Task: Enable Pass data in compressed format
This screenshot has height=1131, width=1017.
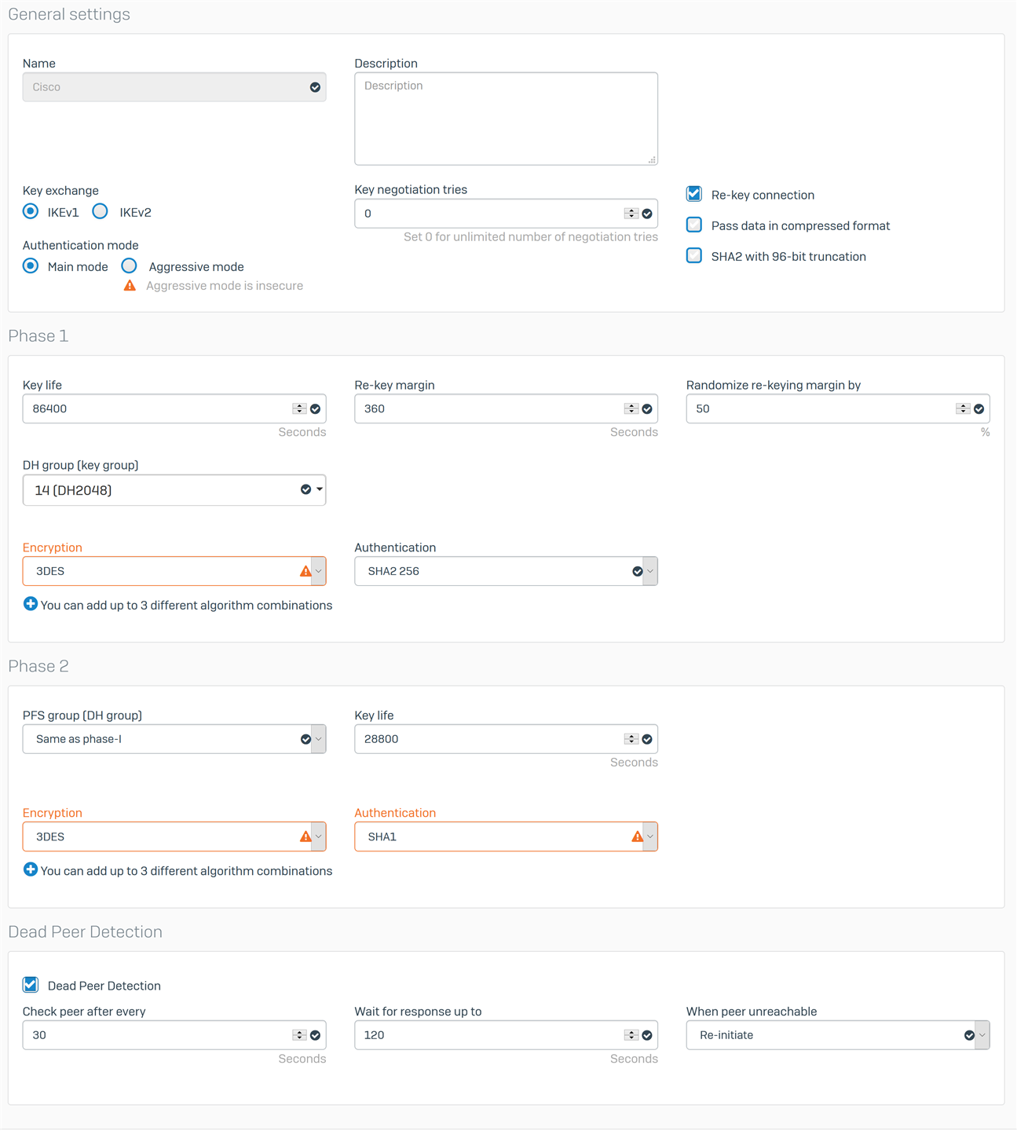Action: pyautogui.click(x=694, y=225)
